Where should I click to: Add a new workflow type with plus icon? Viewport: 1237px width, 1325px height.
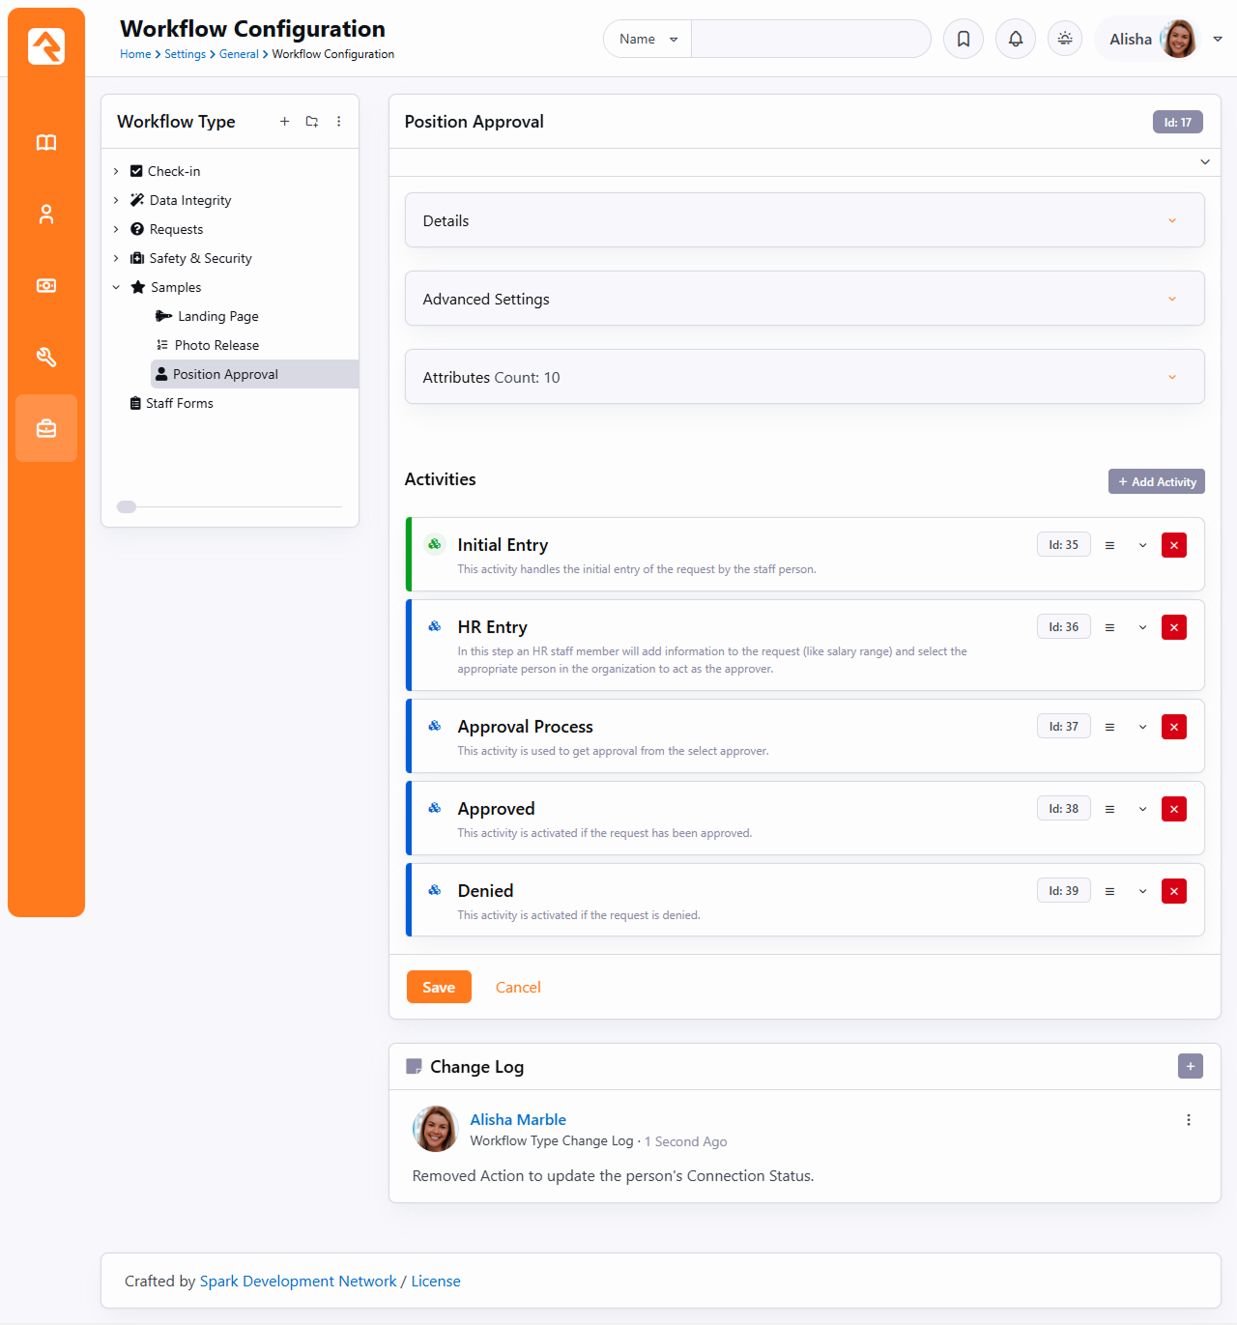click(x=284, y=122)
